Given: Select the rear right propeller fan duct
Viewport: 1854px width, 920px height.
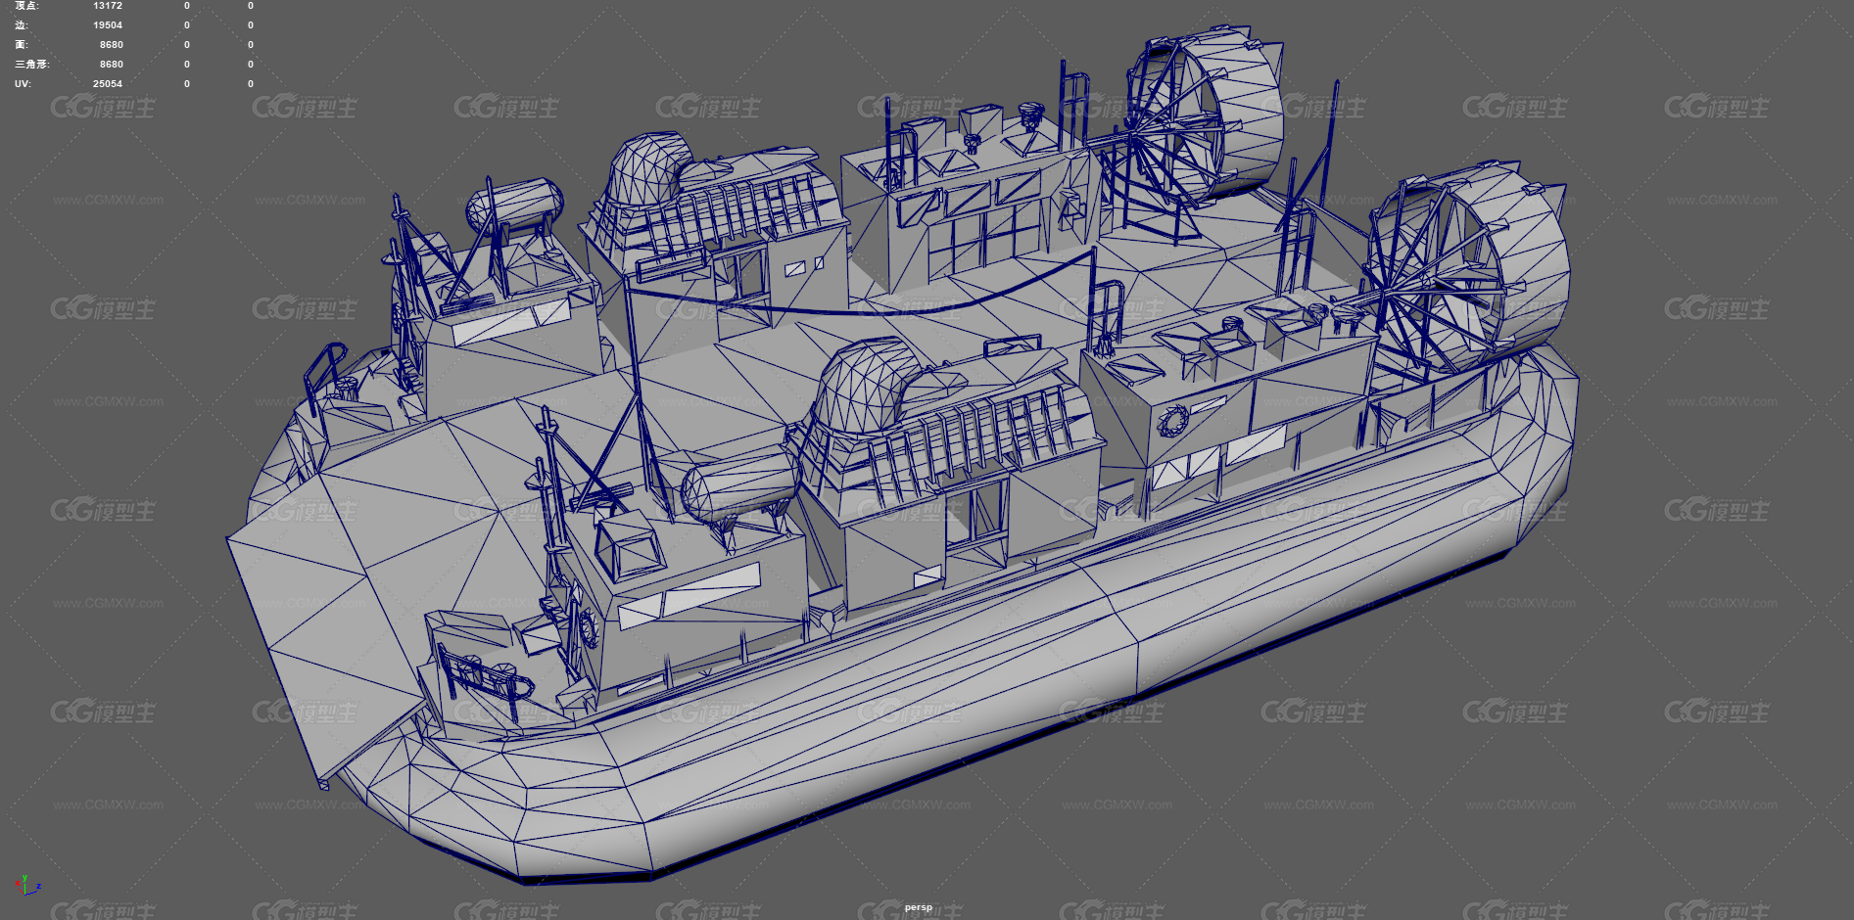Looking at the screenshot, I should [1469, 266].
